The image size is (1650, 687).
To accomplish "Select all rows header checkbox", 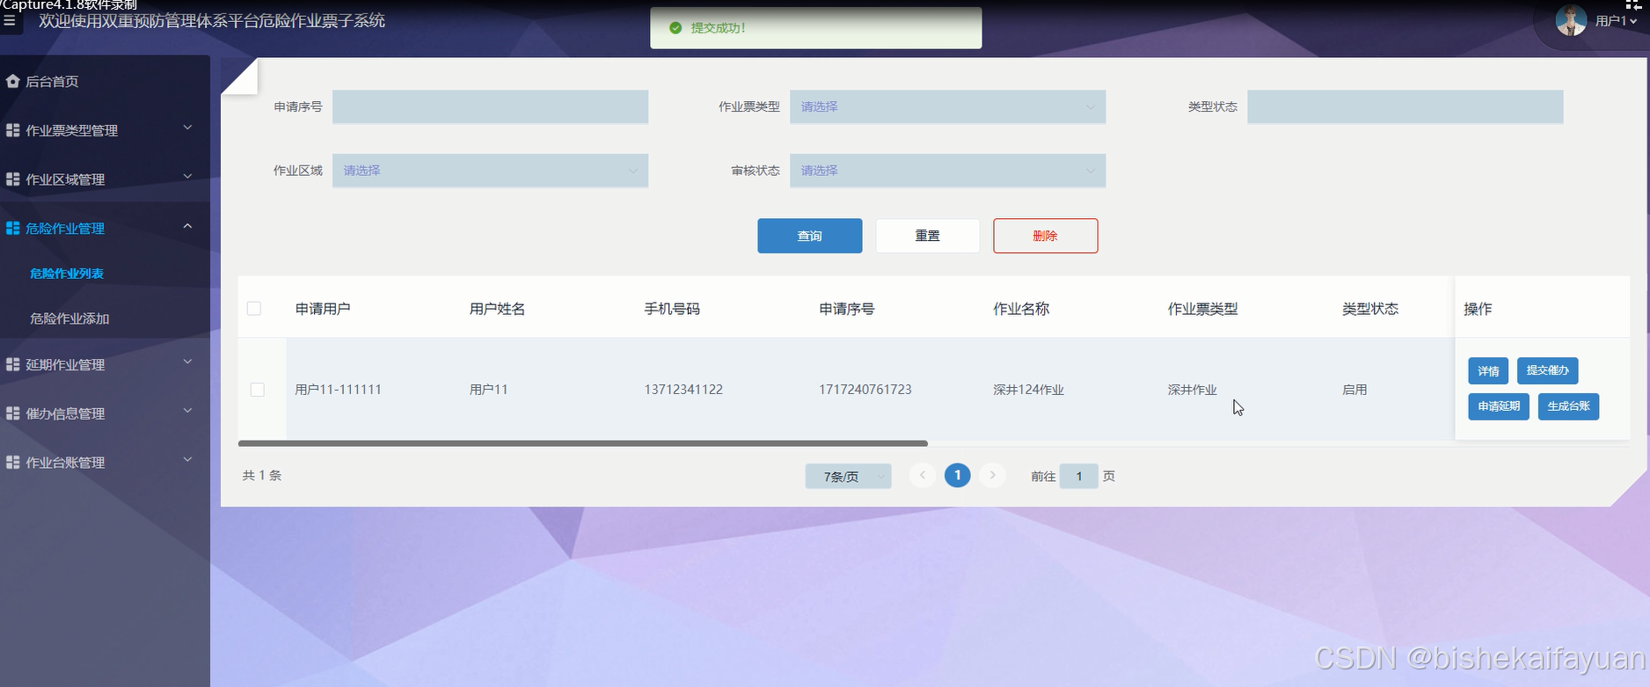I will point(254,308).
